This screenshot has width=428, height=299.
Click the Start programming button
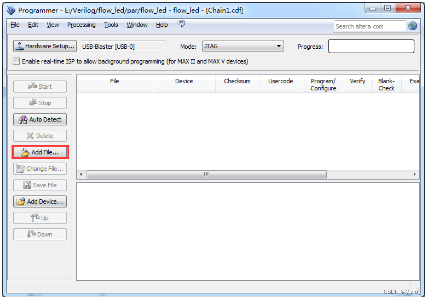40,87
